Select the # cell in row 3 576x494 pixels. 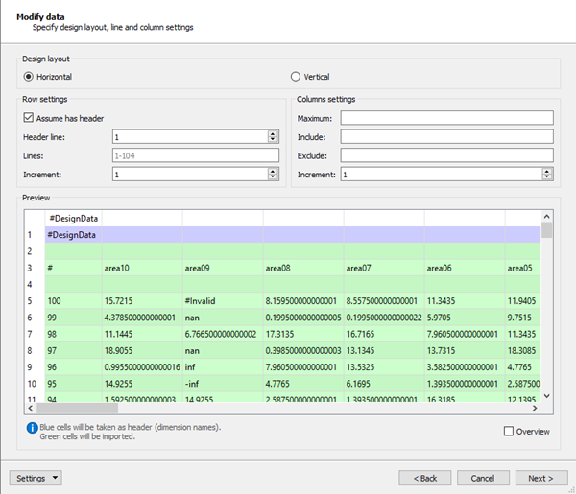(74, 268)
